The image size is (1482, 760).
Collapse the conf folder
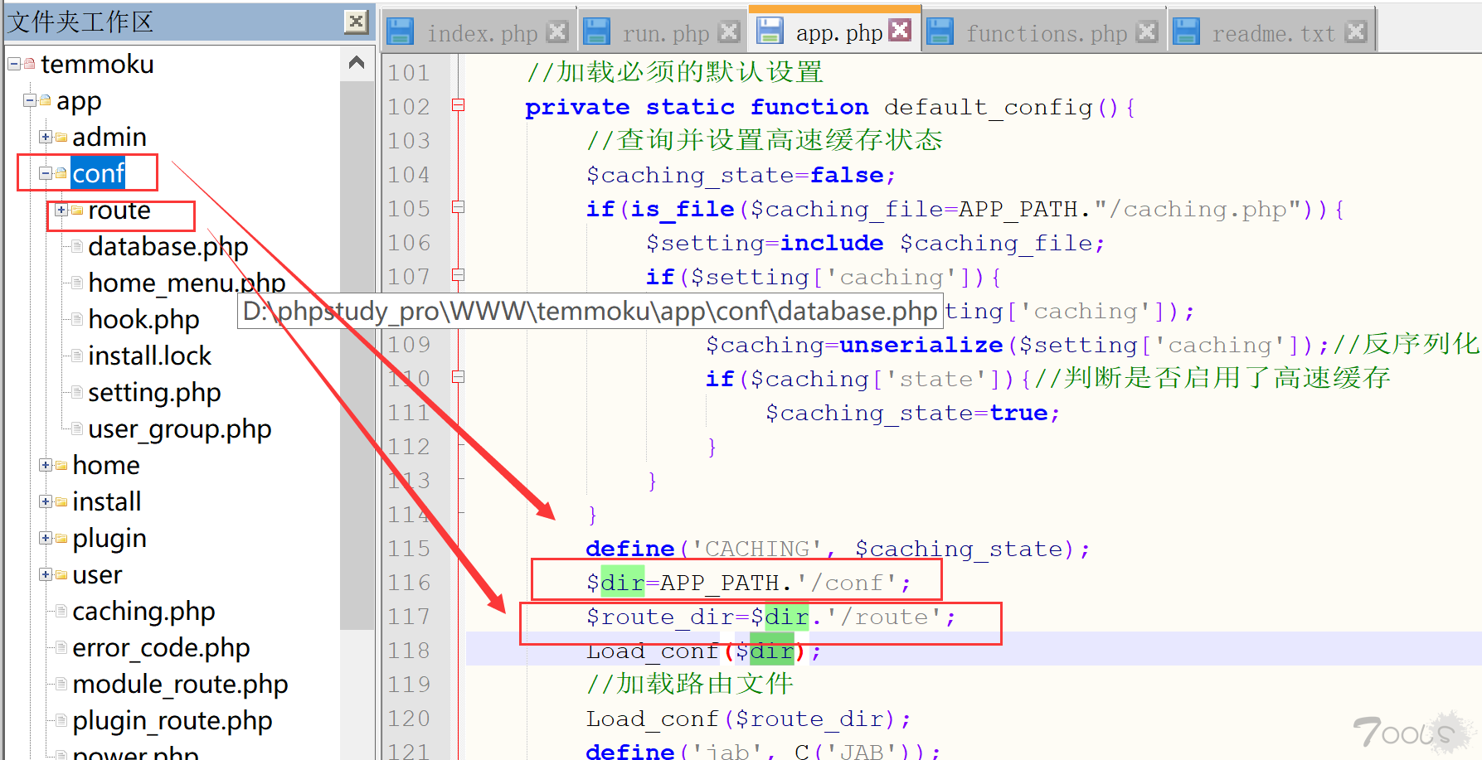click(46, 173)
